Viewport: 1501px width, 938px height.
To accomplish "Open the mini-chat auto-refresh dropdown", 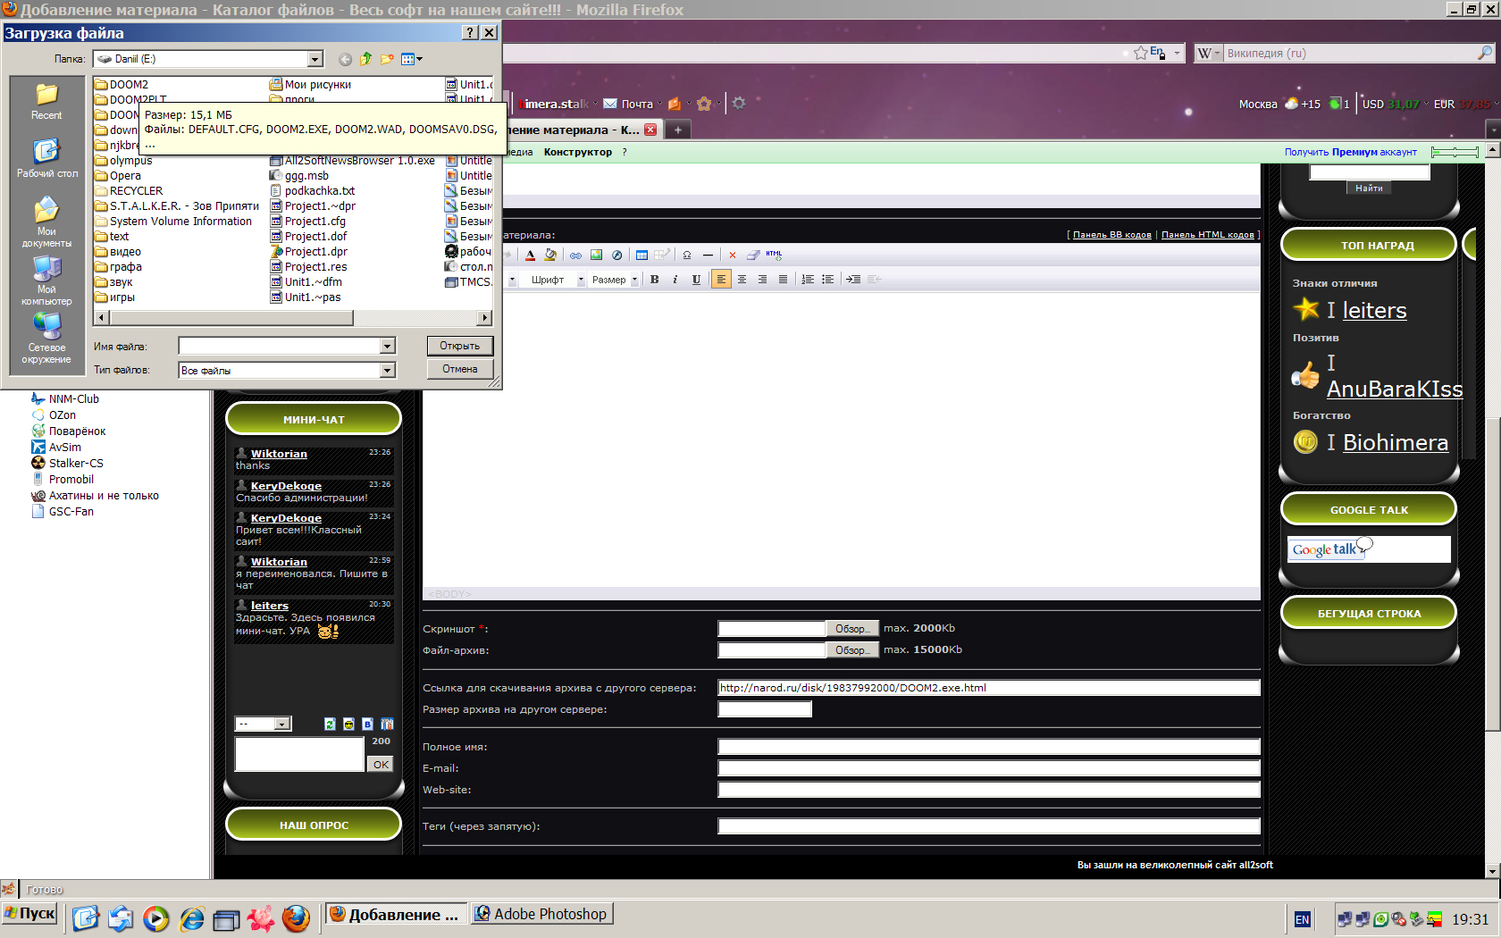I will pyautogui.click(x=263, y=724).
